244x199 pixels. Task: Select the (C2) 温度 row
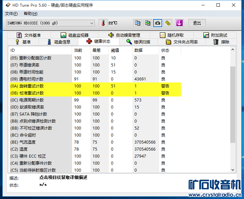click(95, 149)
